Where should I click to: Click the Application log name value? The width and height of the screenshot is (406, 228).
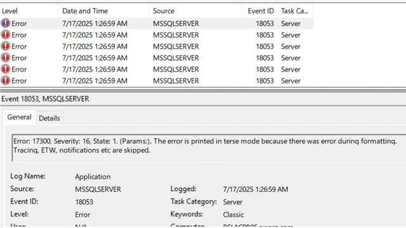tap(93, 177)
